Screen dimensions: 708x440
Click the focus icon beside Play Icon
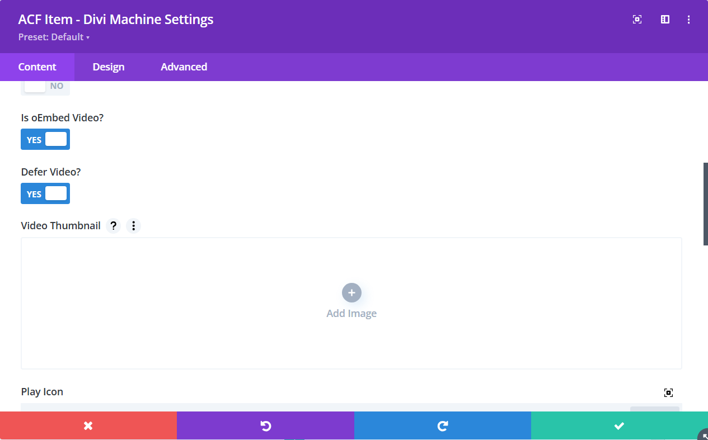coord(668,392)
